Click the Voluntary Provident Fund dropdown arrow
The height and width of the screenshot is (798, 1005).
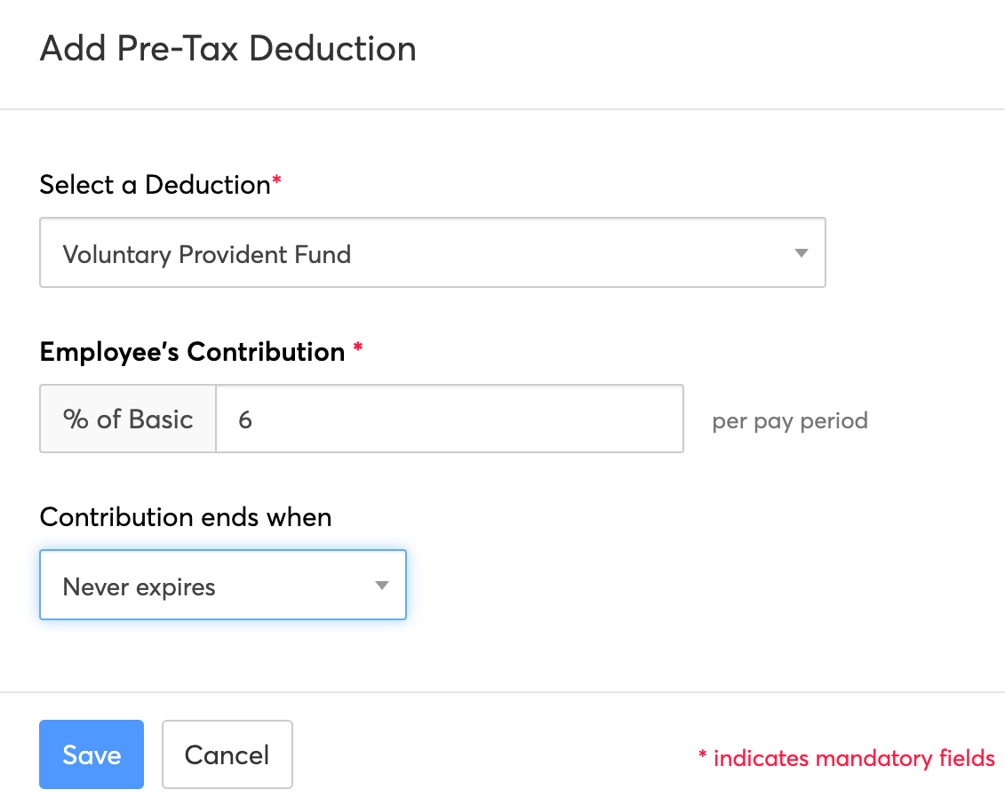(802, 253)
